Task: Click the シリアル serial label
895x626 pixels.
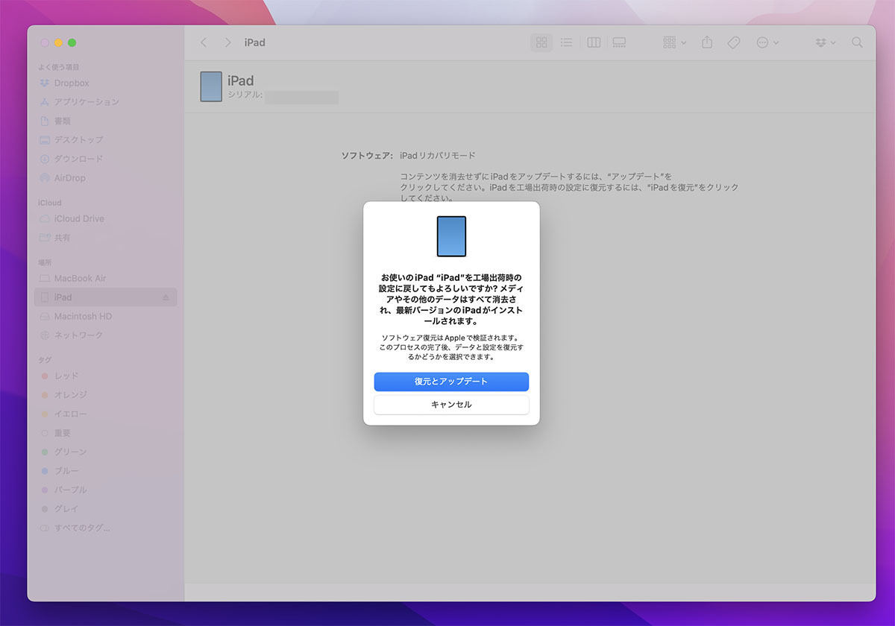Action: pyautogui.click(x=245, y=95)
